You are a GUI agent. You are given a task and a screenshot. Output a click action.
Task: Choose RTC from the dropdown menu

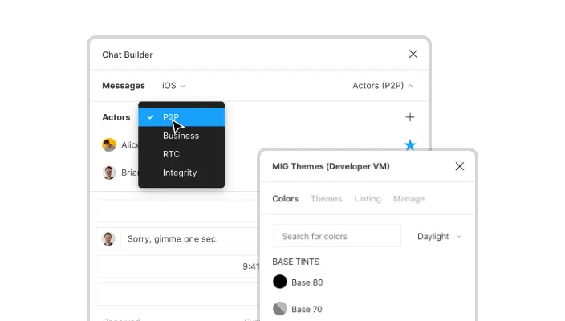[x=181, y=154]
